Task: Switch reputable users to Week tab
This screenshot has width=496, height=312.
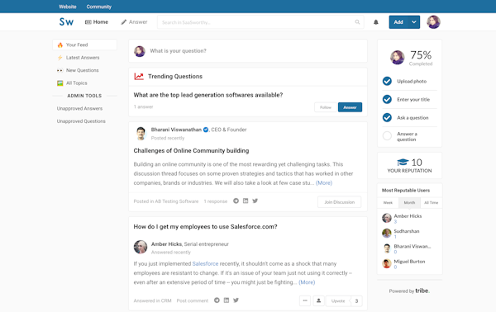Action: 388,203
